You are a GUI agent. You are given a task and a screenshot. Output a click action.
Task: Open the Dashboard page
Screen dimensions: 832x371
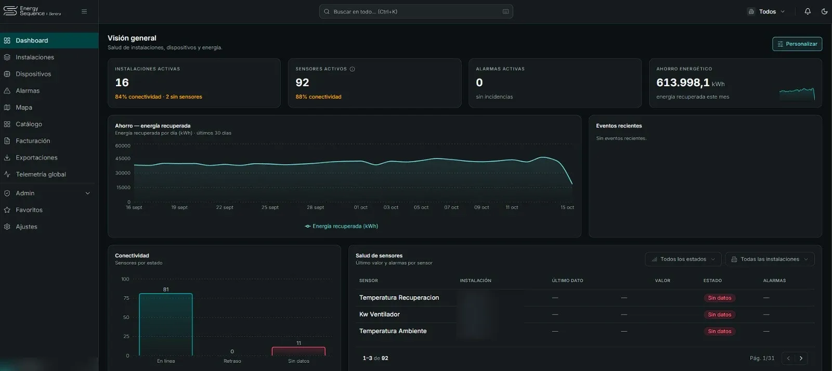pyautogui.click(x=49, y=41)
